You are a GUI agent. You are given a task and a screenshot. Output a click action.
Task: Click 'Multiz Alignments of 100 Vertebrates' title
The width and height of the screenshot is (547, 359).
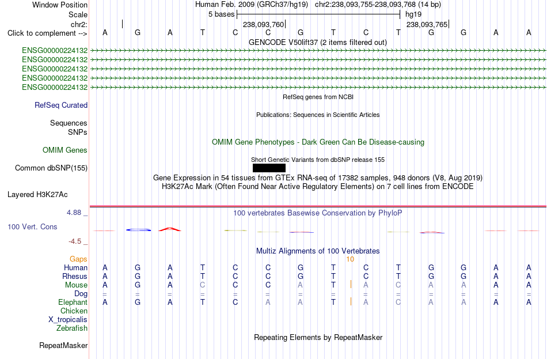(318, 251)
